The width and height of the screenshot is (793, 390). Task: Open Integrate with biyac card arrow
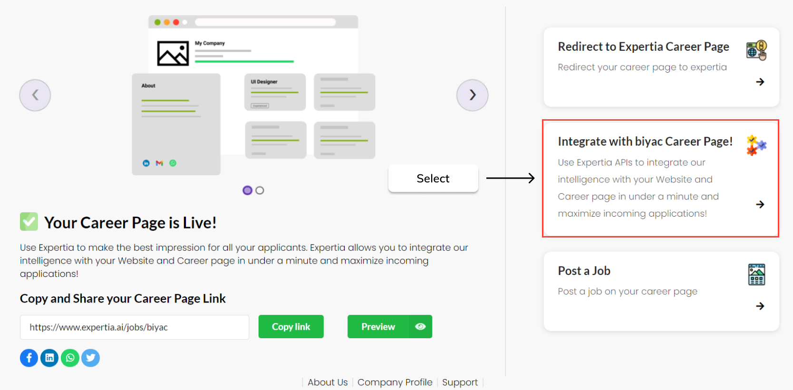coord(760,204)
